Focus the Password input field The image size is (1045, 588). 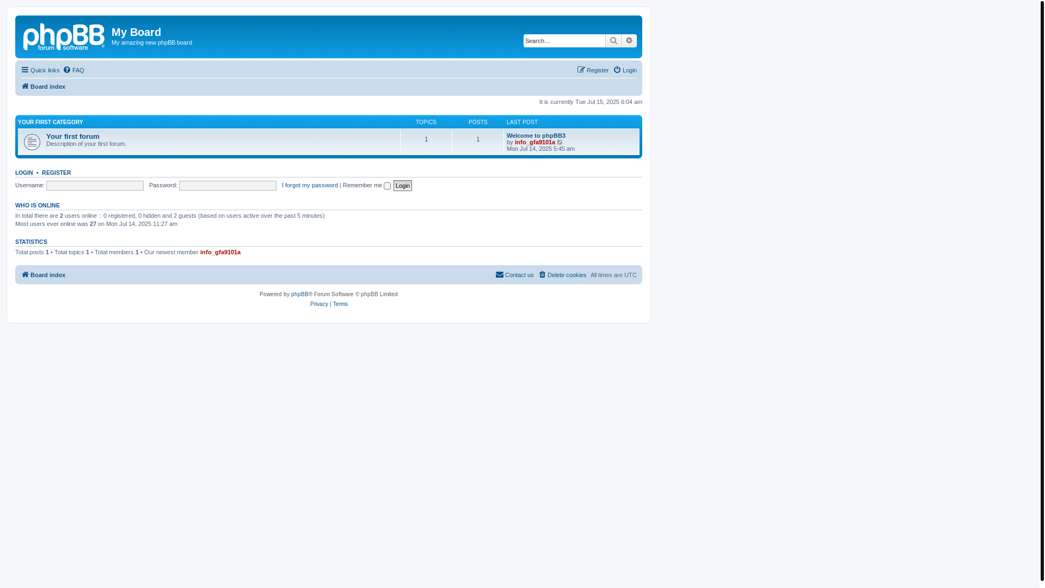pos(228,186)
